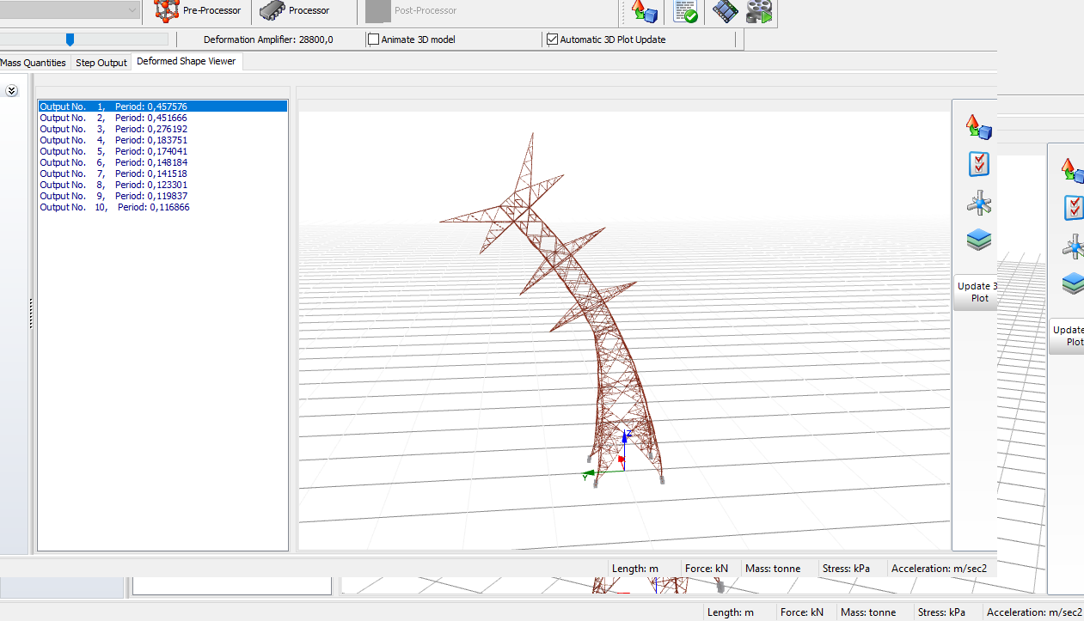Click the Force: kN unit in front status bar
Image resolution: width=1084 pixels, height=621 pixels.
pyautogui.click(x=707, y=569)
